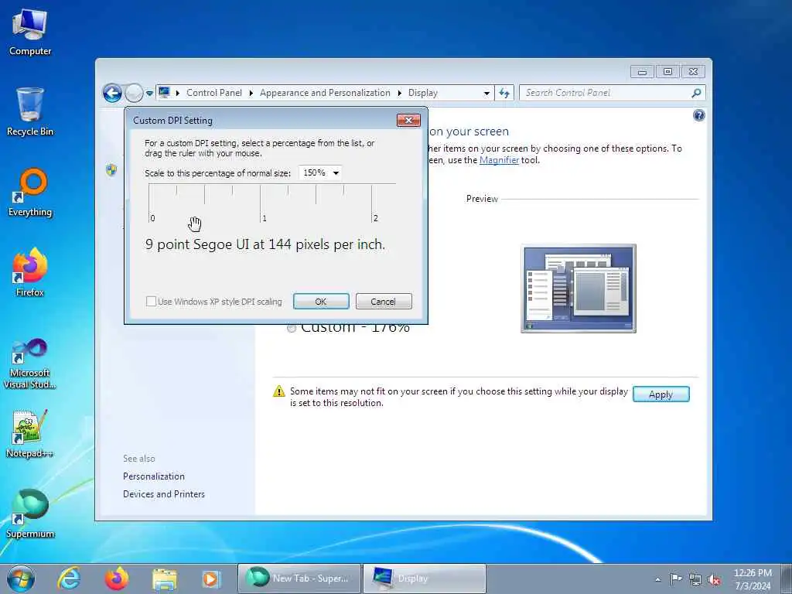Image resolution: width=792 pixels, height=594 pixels.
Task: Open the Action Center flag icon
Action: point(676,579)
